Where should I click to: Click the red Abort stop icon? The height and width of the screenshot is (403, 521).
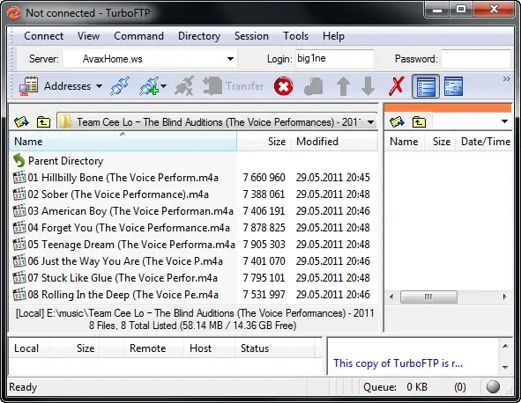point(284,86)
